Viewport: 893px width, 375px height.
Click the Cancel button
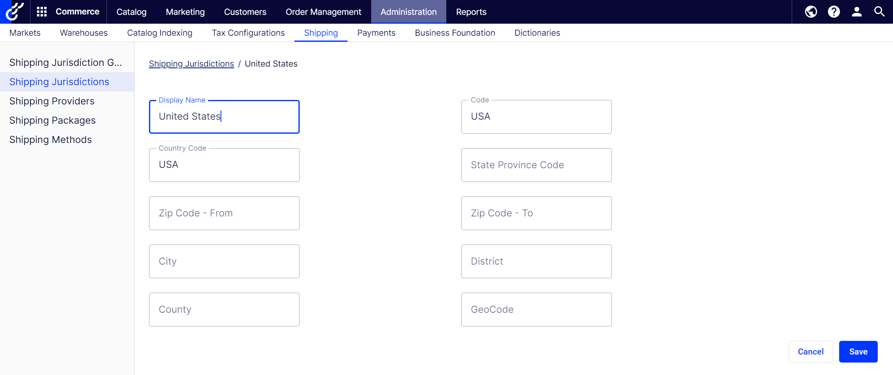(811, 352)
